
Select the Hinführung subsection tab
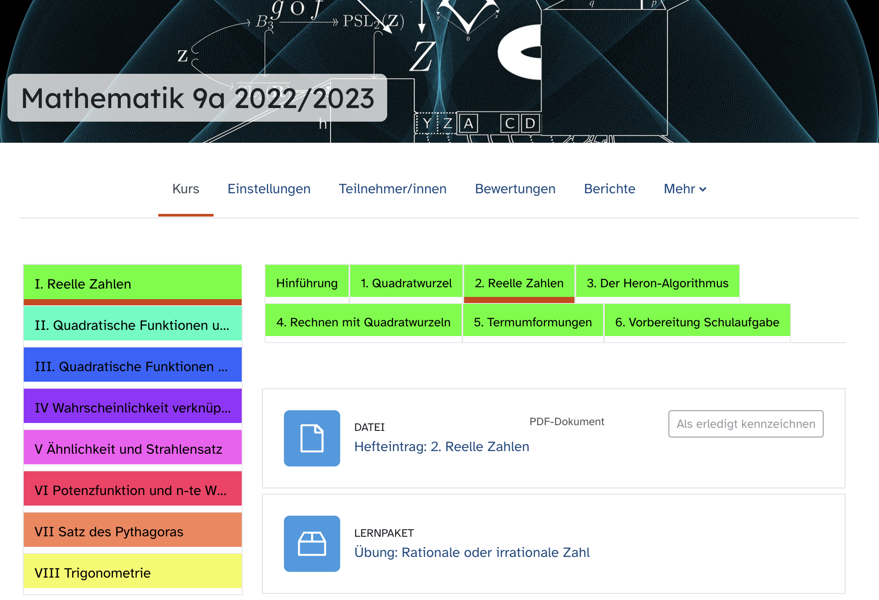pyautogui.click(x=307, y=283)
